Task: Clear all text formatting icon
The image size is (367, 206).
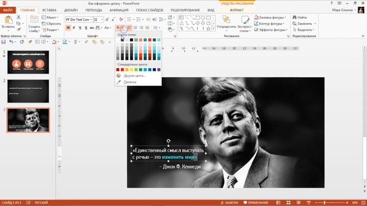Action: click(x=121, y=19)
